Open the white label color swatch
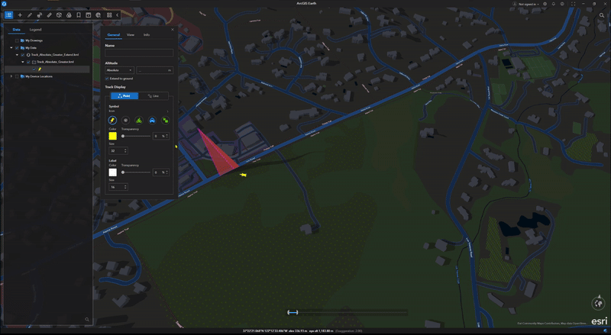The image size is (611, 335). point(112,172)
